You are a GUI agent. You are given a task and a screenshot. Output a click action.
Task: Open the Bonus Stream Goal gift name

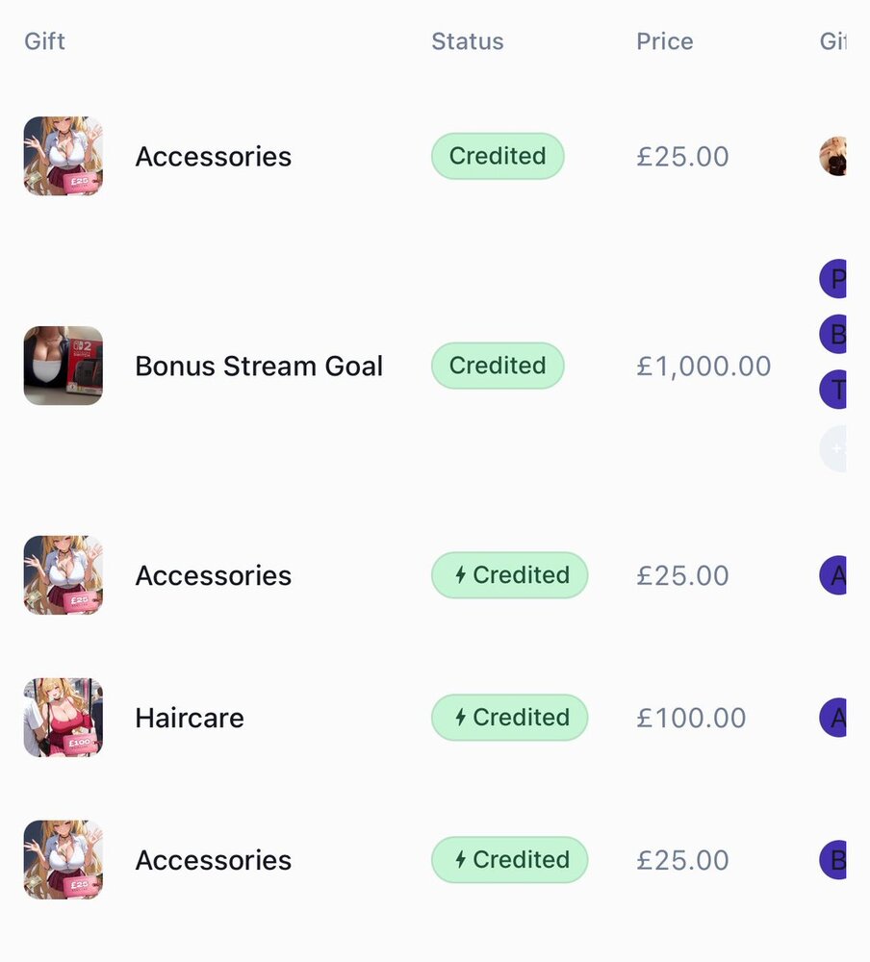259,367
